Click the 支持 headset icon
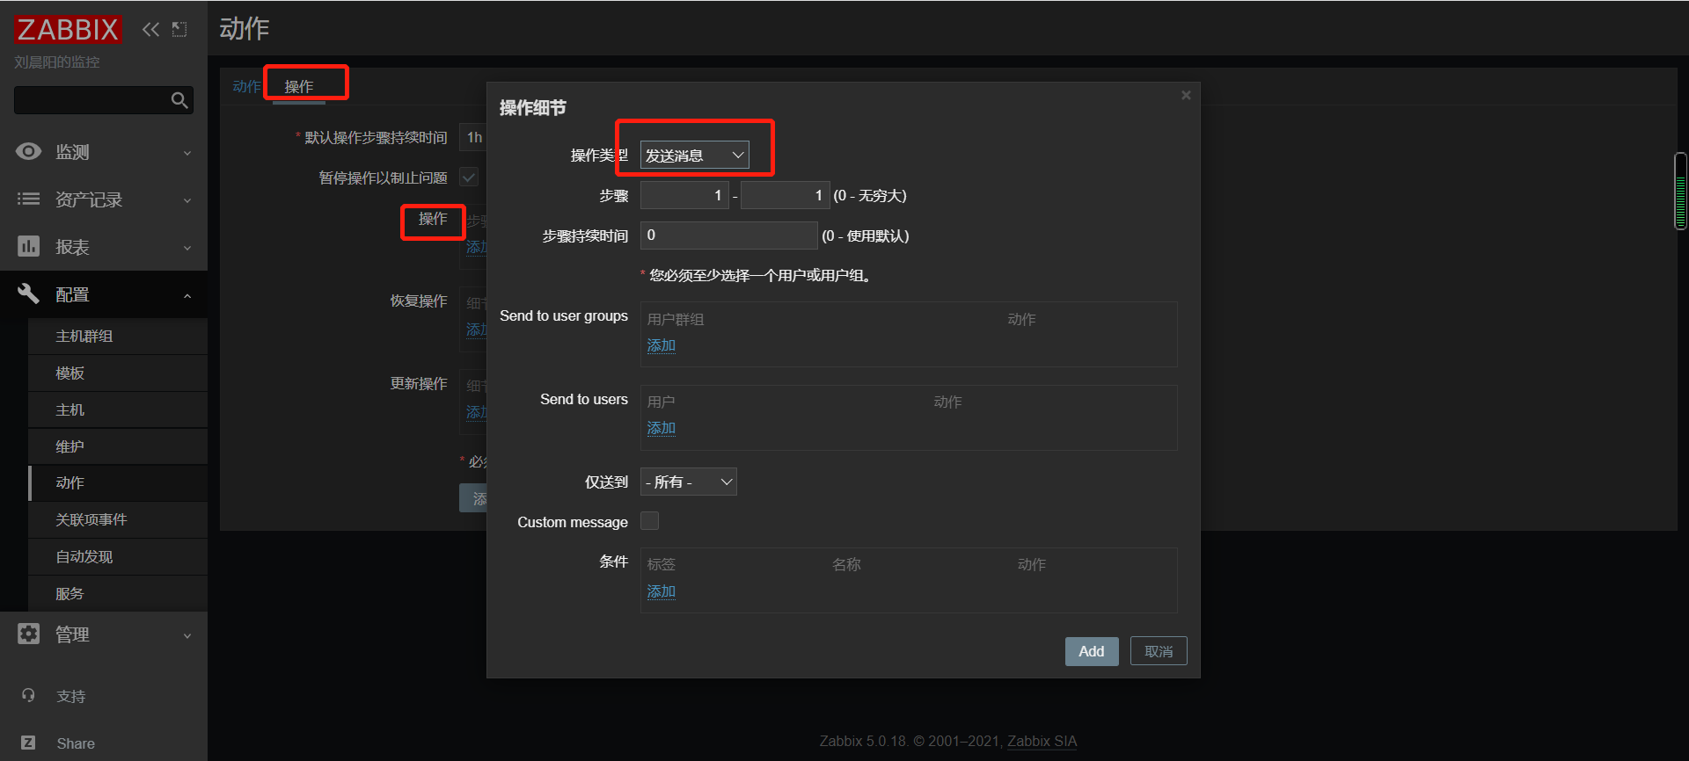1689x761 pixels. click(28, 695)
